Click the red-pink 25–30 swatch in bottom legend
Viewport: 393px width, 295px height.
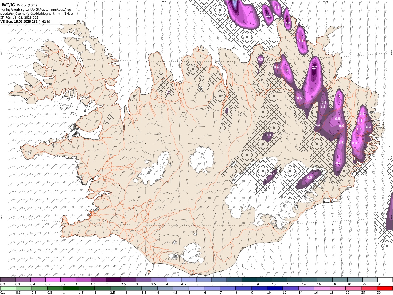click(x=369, y=288)
